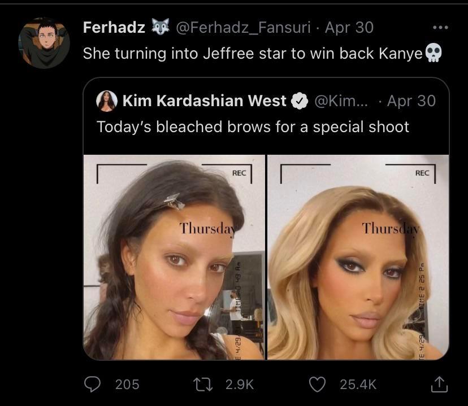The height and width of the screenshot is (406, 468).
Task: Click the reply speech bubble icon
Action: 92,384
